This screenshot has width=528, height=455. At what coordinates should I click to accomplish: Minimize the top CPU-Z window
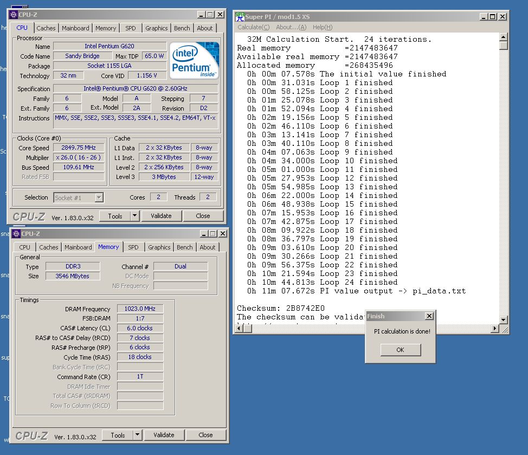201,15
